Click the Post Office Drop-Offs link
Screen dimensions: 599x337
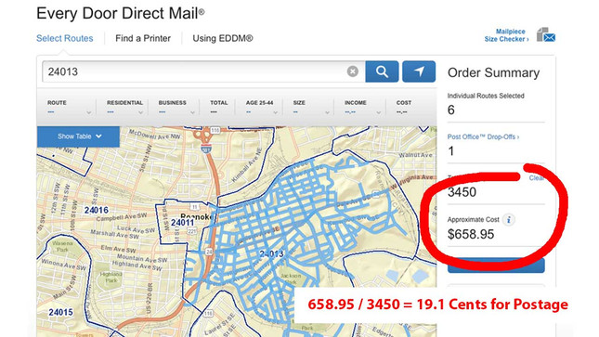click(483, 136)
